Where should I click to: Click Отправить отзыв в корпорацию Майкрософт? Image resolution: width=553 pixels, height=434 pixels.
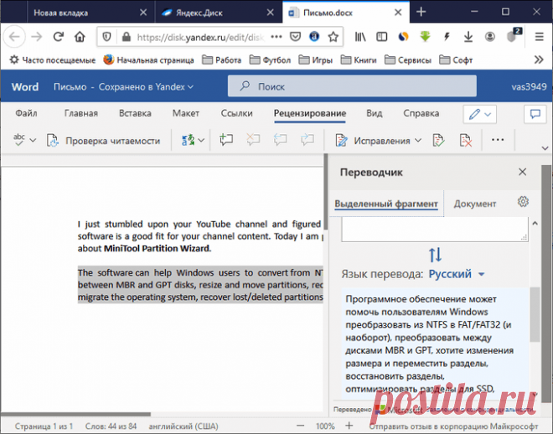click(x=453, y=426)
